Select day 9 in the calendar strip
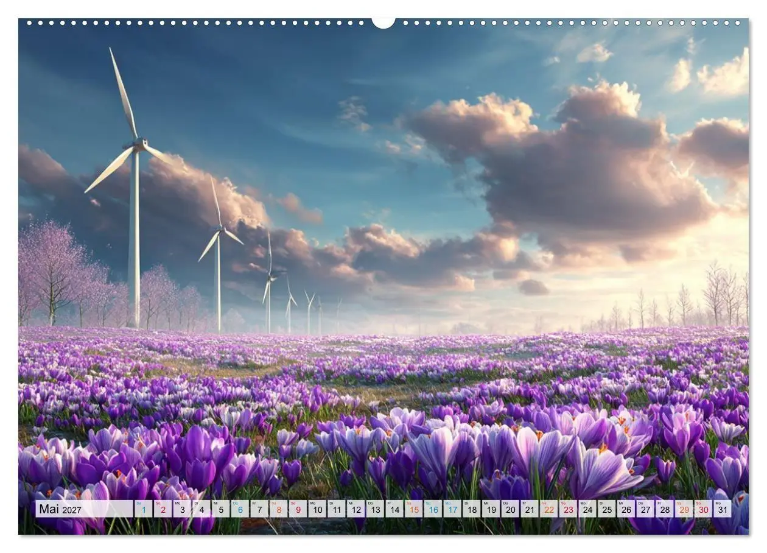The width and height of the screenshot is (767, 553). (298, 509)
